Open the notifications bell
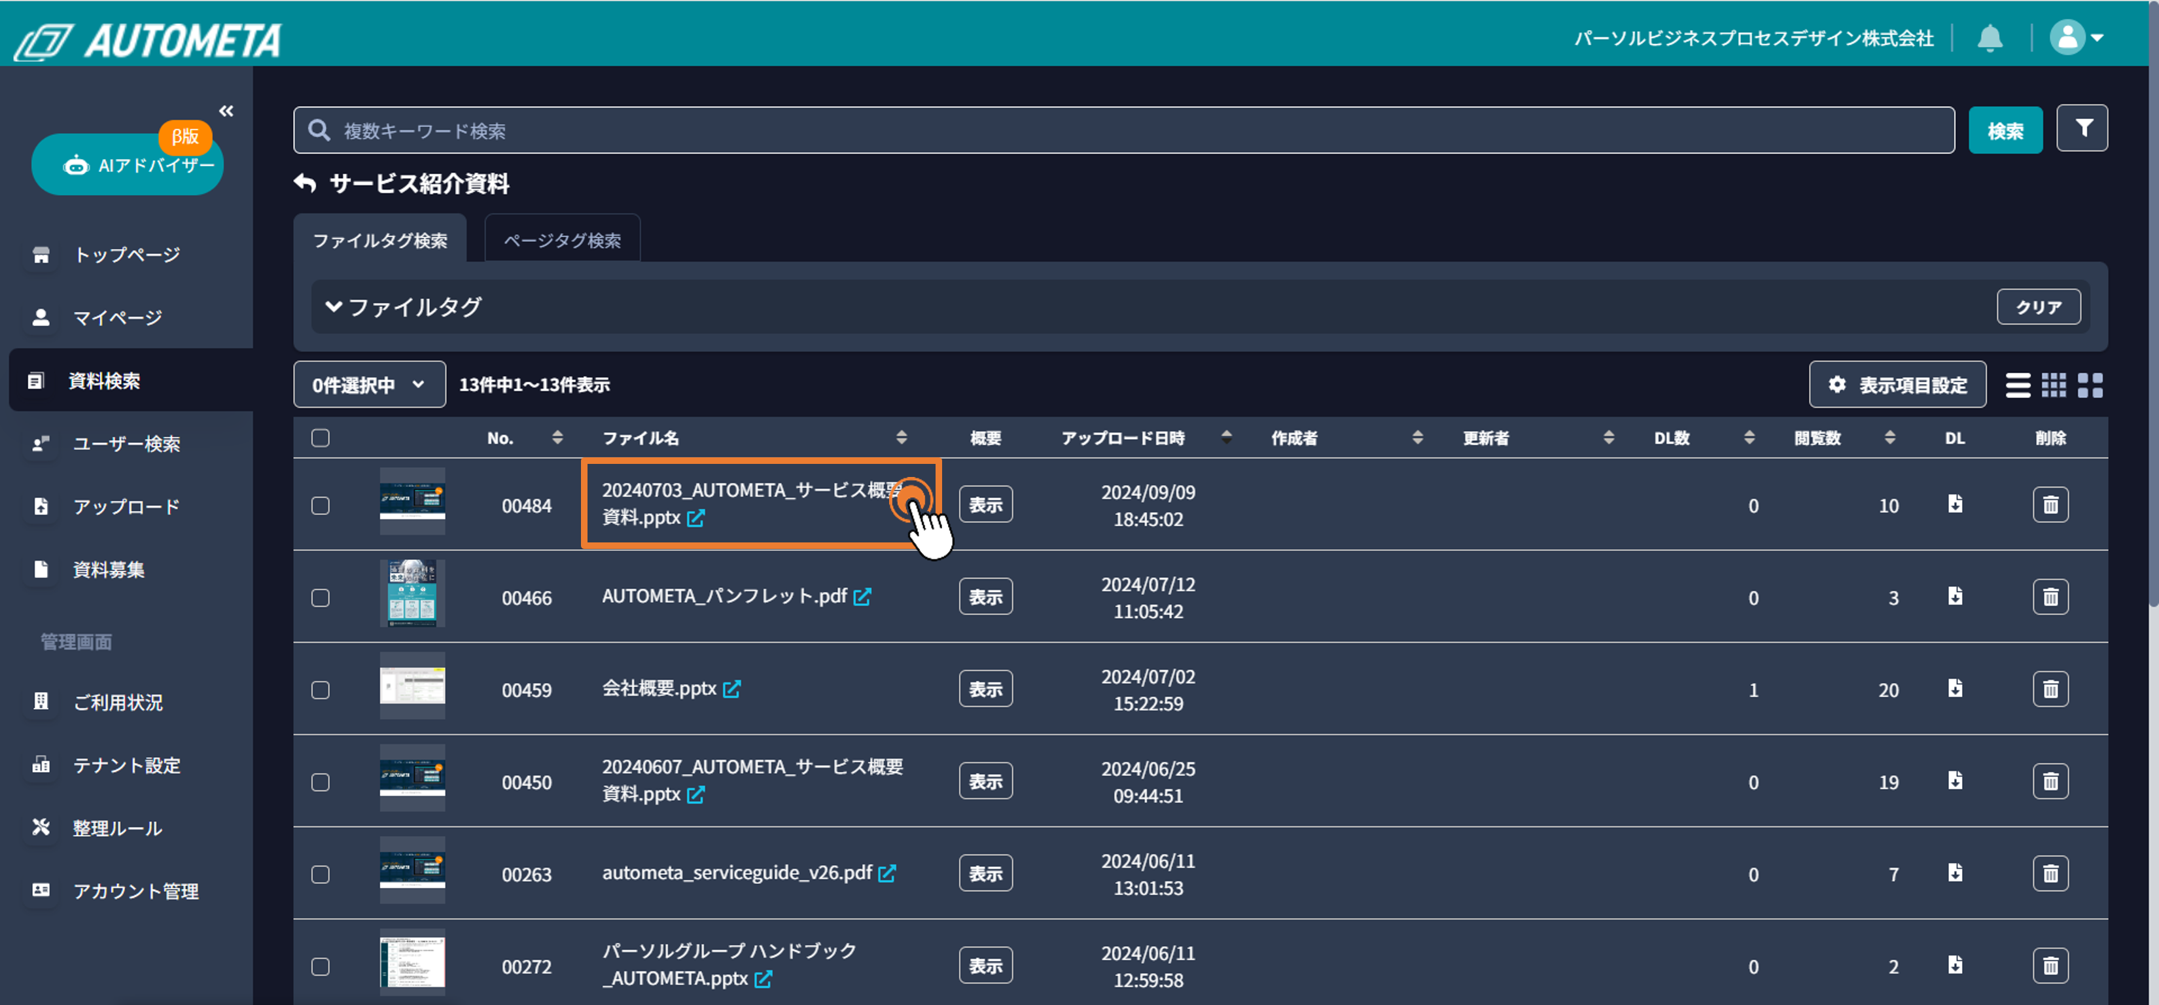This screenshot has width=2159, height=1005. click(x=1990, y=38)
